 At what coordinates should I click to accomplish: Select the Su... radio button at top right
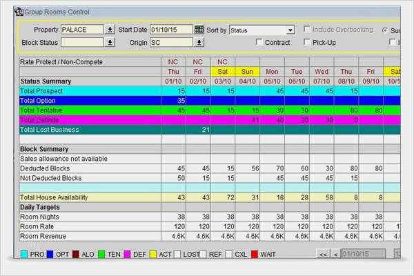pos(385,30)
